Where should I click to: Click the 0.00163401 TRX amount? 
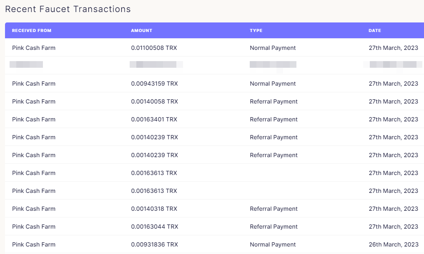154,119
